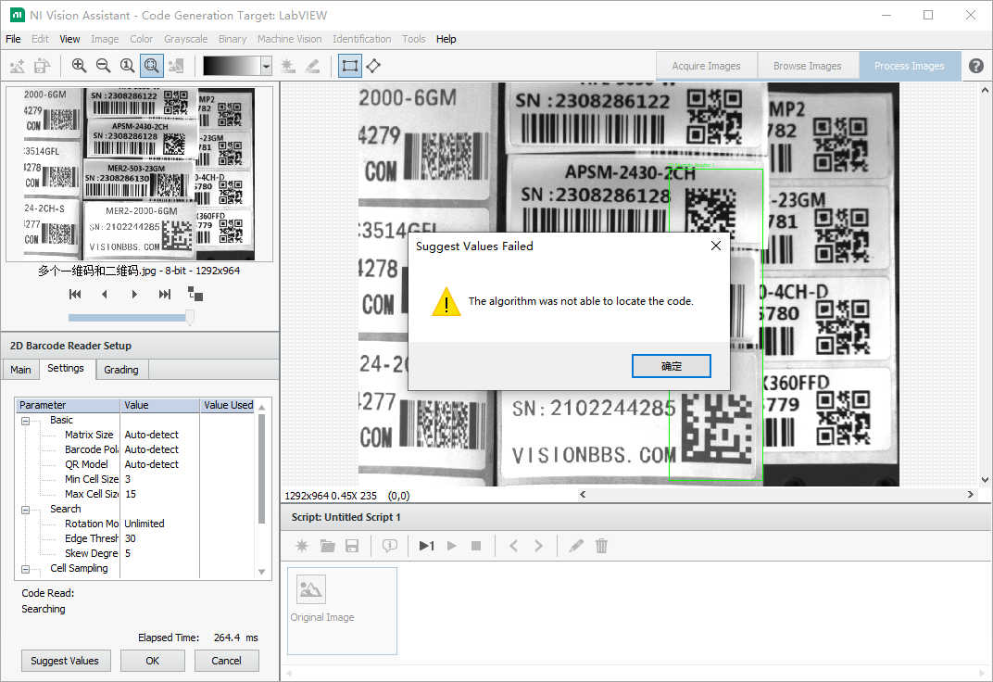Screen dimensions: 993x682
Task: Switch to the Grading tab
Action: pos(121,370)
